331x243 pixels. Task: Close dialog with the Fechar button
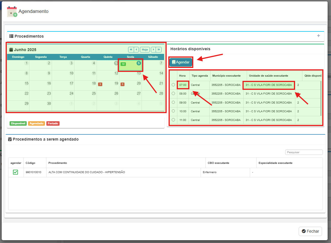pos(310,231)
